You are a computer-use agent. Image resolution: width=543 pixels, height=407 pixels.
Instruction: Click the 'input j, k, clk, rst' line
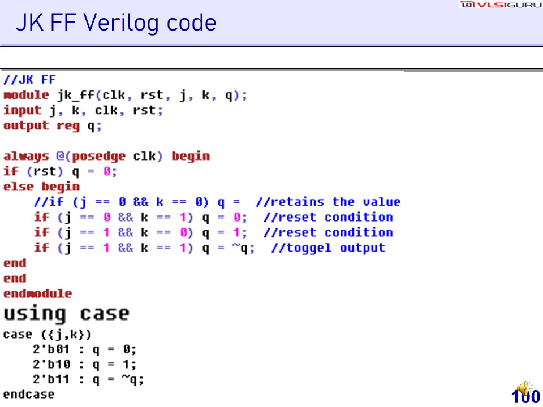click(x=83, y=110)
